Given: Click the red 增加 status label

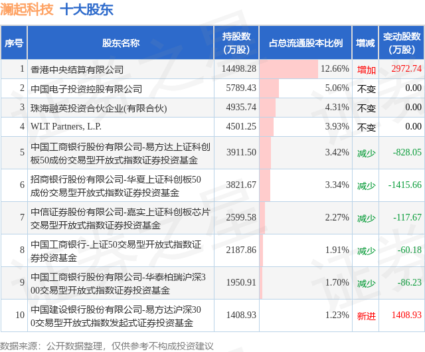Looking at the screenshot, I should tap(366, 70).
